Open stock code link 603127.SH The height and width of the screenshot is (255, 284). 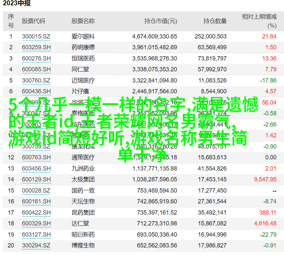(x=36, y=235)
